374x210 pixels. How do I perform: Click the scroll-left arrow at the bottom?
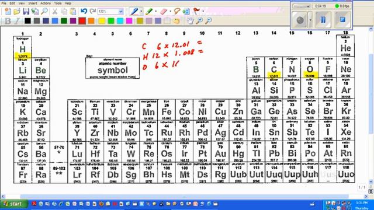3,197
